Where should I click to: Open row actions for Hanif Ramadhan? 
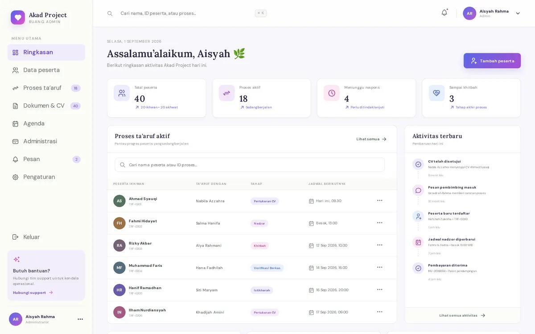[x=379, y=289]
